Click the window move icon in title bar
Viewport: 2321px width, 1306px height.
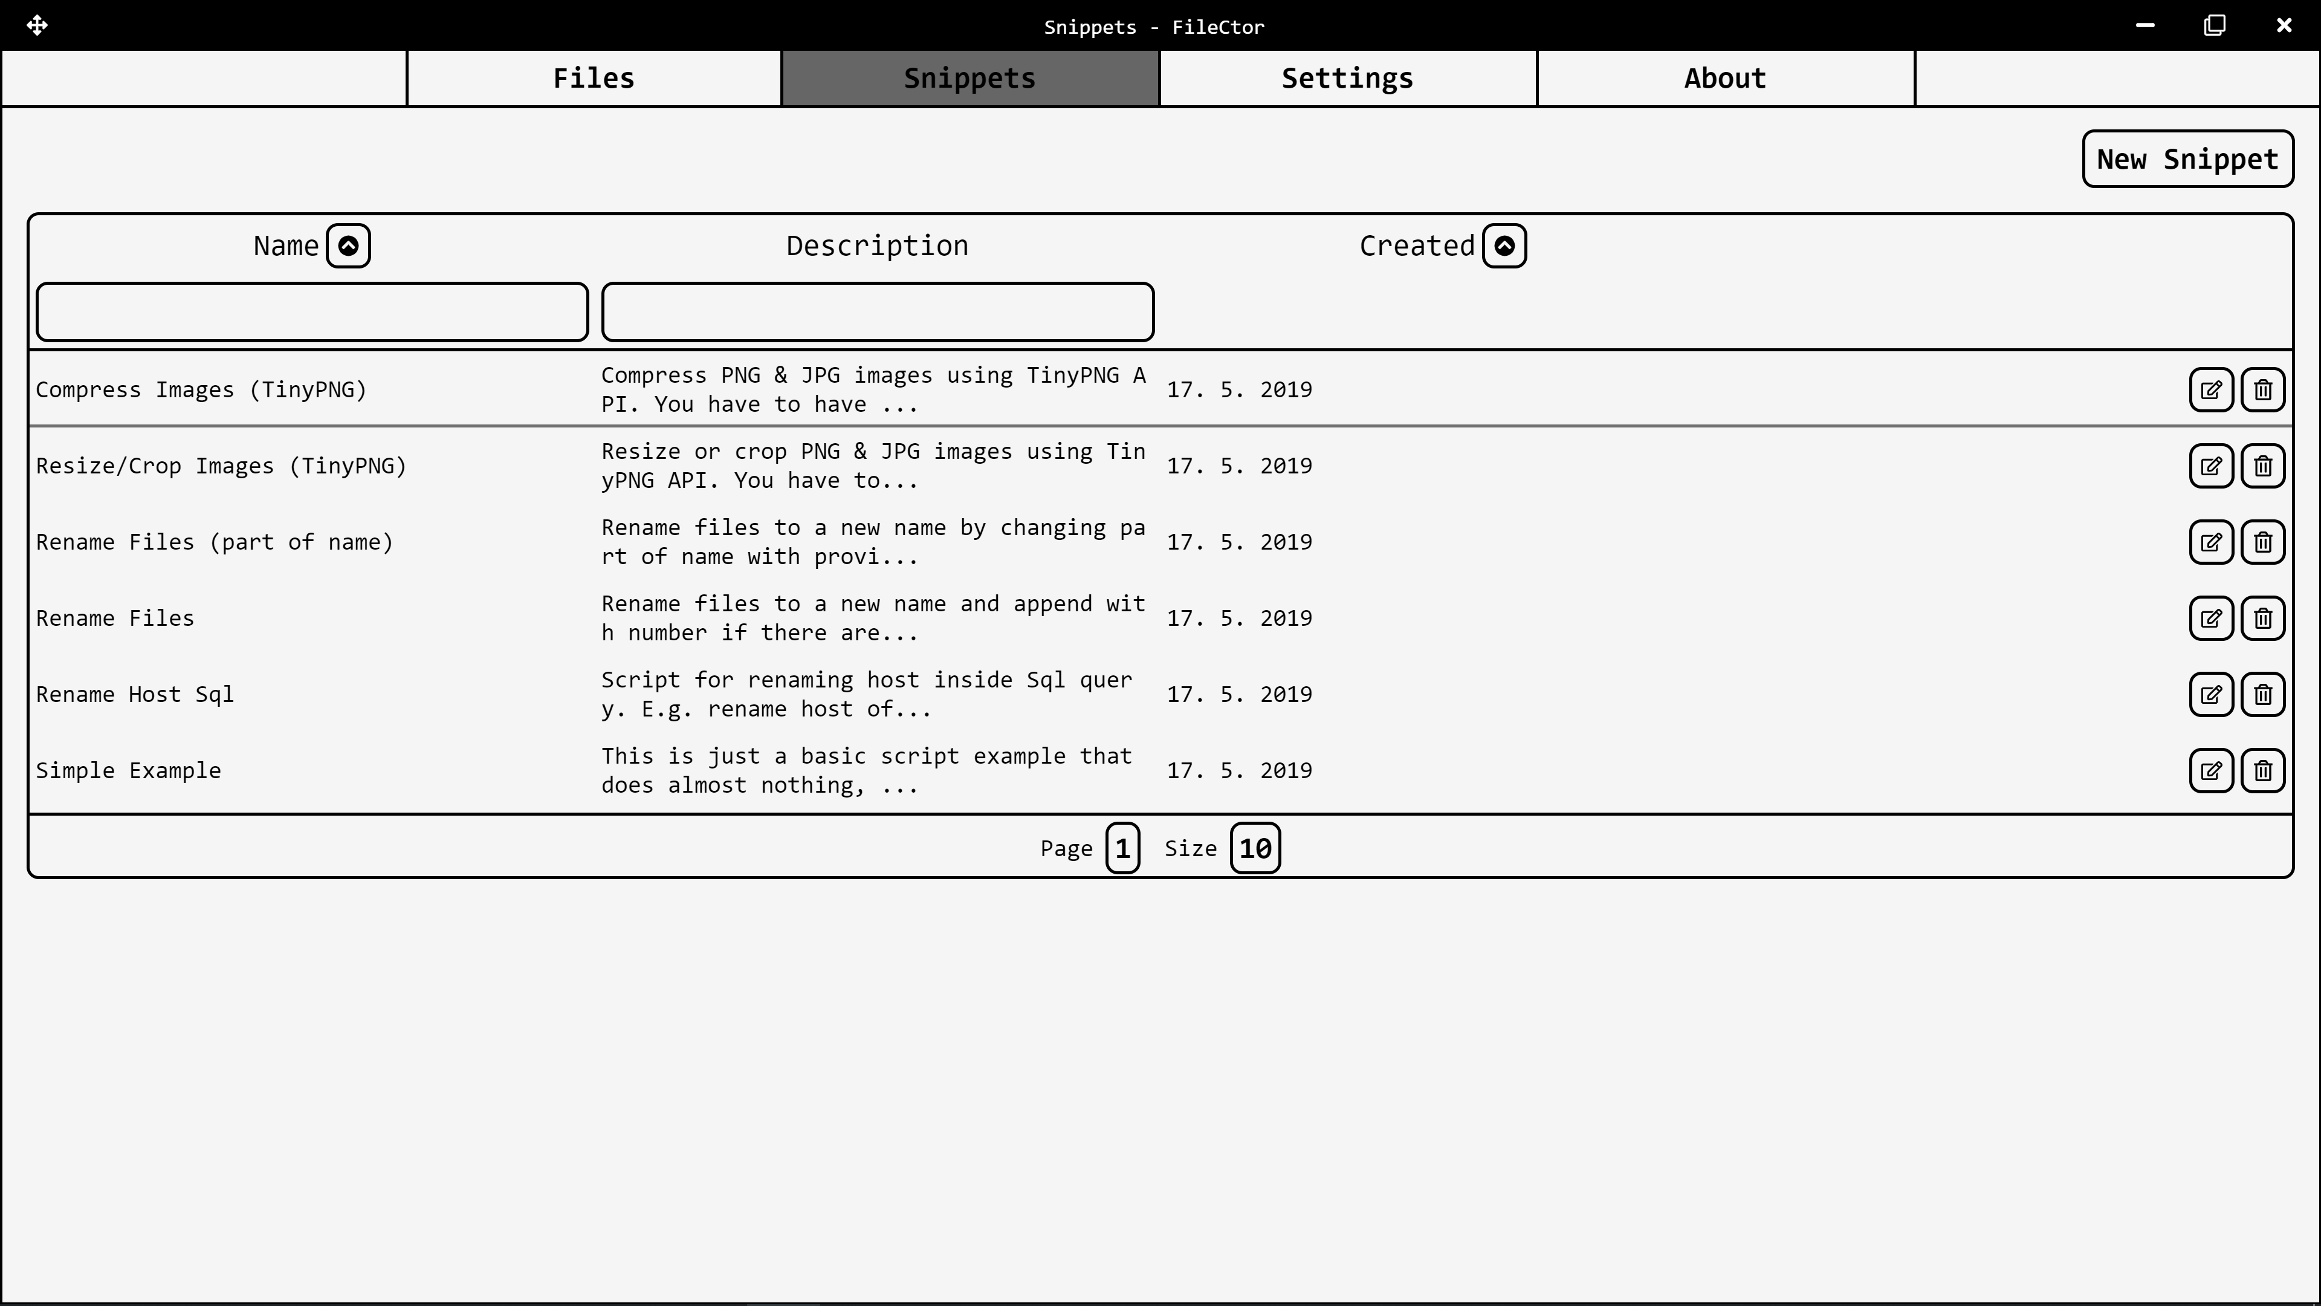click(x=37, y=25)
